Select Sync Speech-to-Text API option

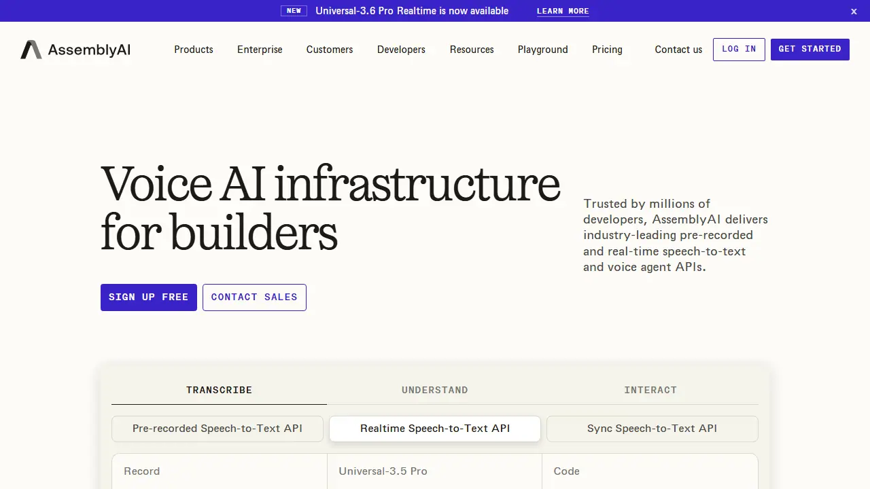click(652, 429)
